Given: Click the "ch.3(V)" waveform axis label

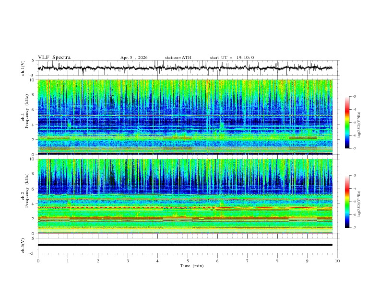Looking at the screenshot, I should coord(23,246).
